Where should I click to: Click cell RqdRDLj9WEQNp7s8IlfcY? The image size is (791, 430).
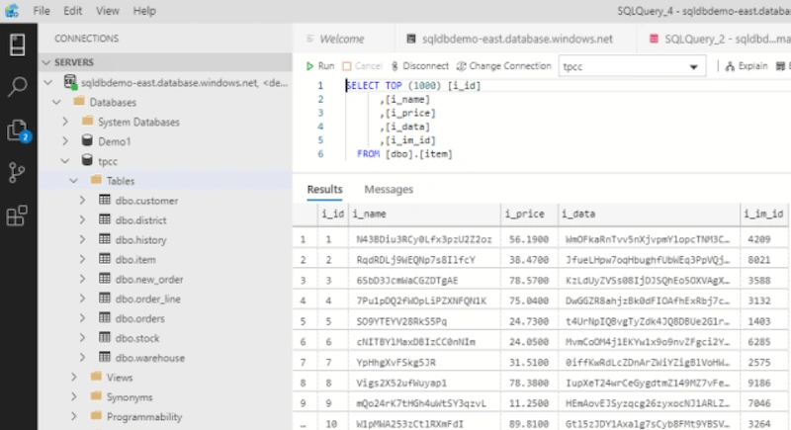[x=424, y=260]
